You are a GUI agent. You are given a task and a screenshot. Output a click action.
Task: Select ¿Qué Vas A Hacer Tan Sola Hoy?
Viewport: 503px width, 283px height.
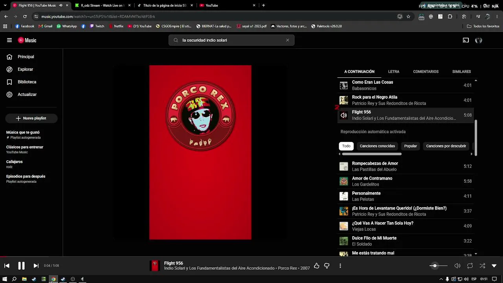pos(406,226)
